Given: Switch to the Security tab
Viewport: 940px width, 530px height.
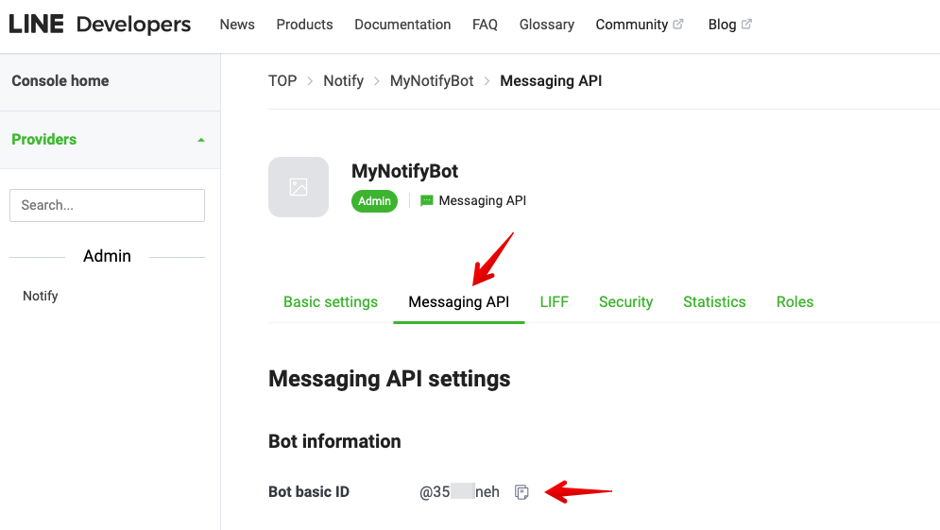Looking at the screenshot, I should [x=625, y=301].
